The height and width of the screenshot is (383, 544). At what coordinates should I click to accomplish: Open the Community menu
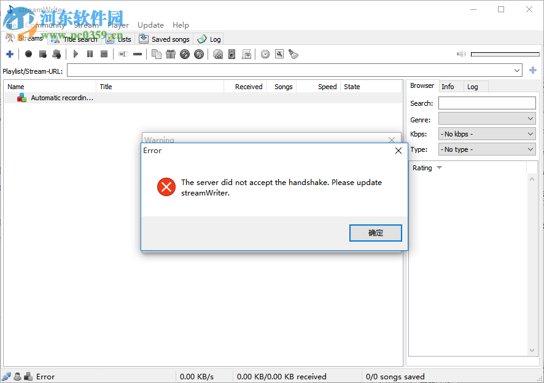coord(46,25)
